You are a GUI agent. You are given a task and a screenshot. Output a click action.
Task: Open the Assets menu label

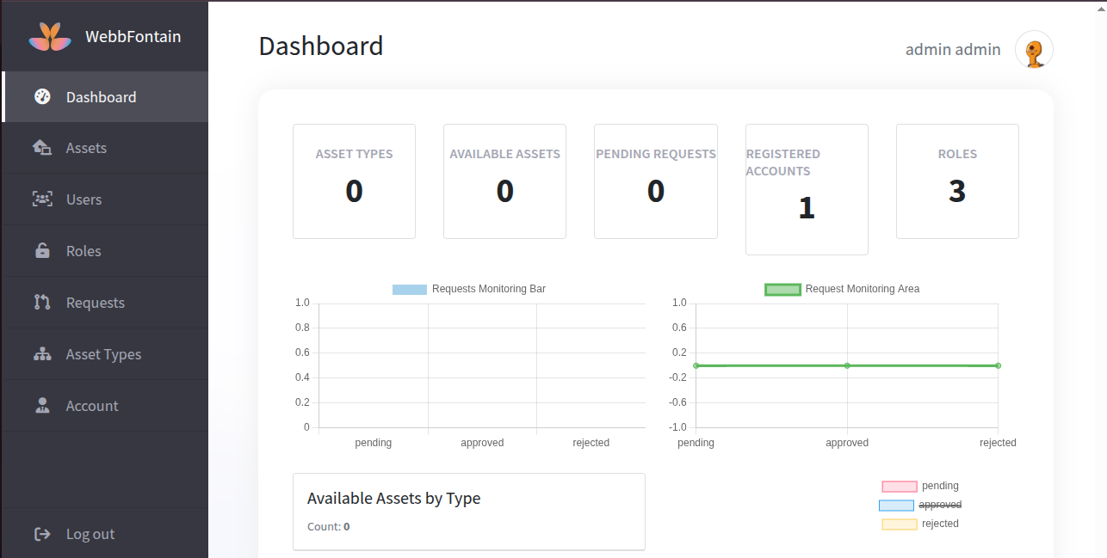click(x=86, y=148)
